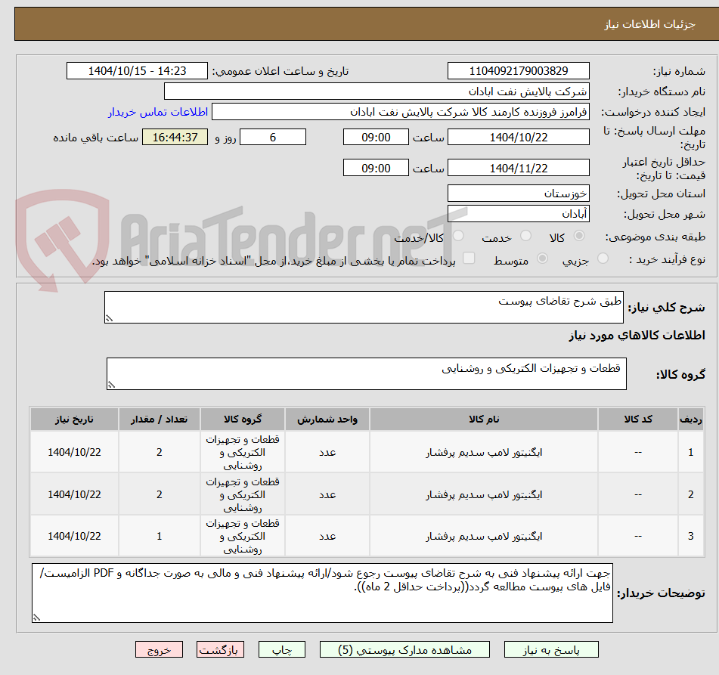Click item name in row 1
The height and width of the screenshot is (675, 719).
pyautogui.click(x=484, y=453)
